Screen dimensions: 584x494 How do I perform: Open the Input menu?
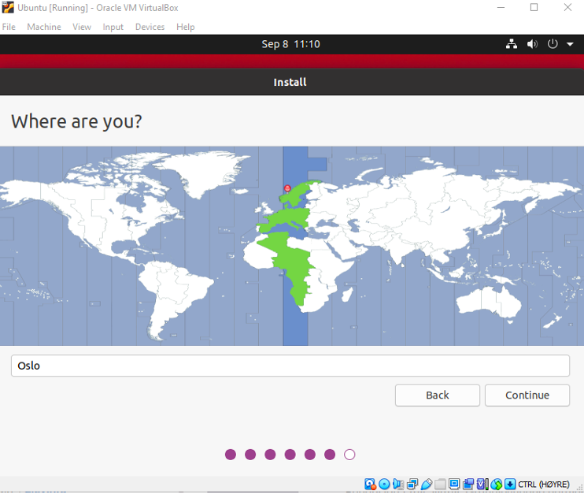(x=113, y=27)
